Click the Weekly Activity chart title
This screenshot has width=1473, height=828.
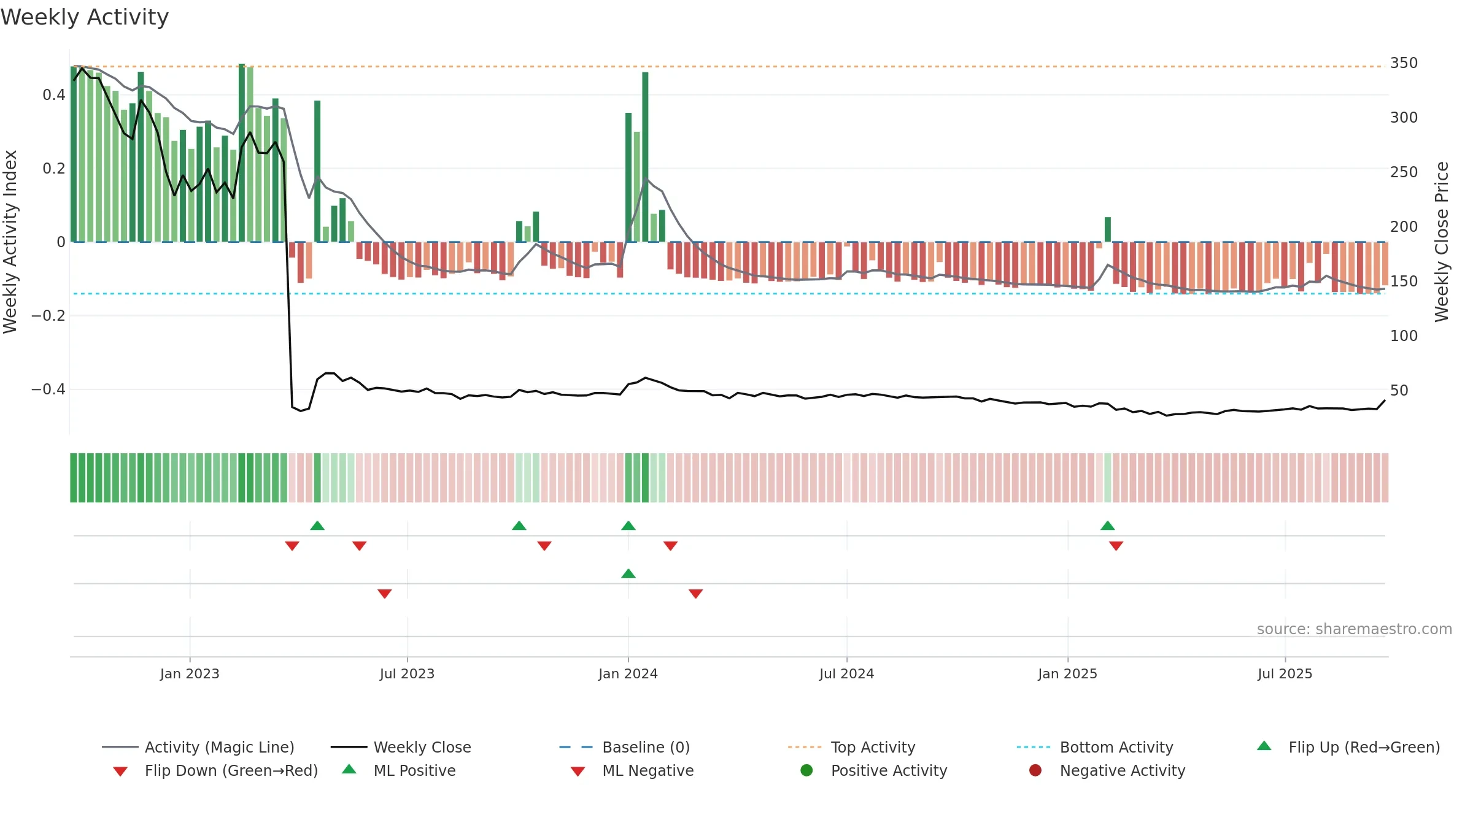tap(85, 17)
